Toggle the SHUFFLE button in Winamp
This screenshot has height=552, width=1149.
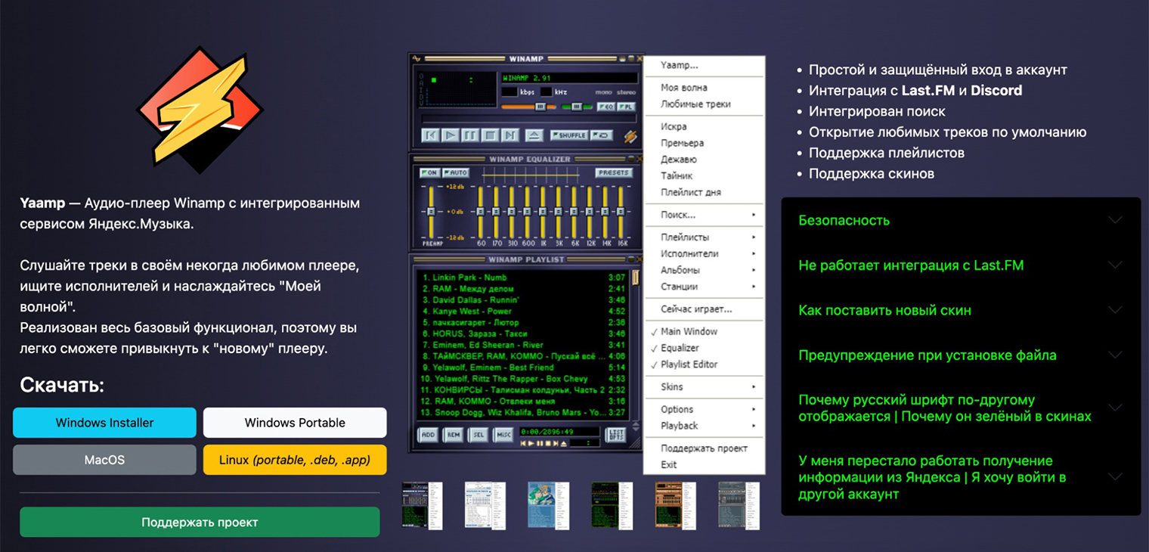coord(569,135)
